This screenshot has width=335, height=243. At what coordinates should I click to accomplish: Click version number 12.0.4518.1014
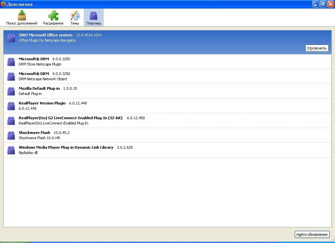point(89,35)
